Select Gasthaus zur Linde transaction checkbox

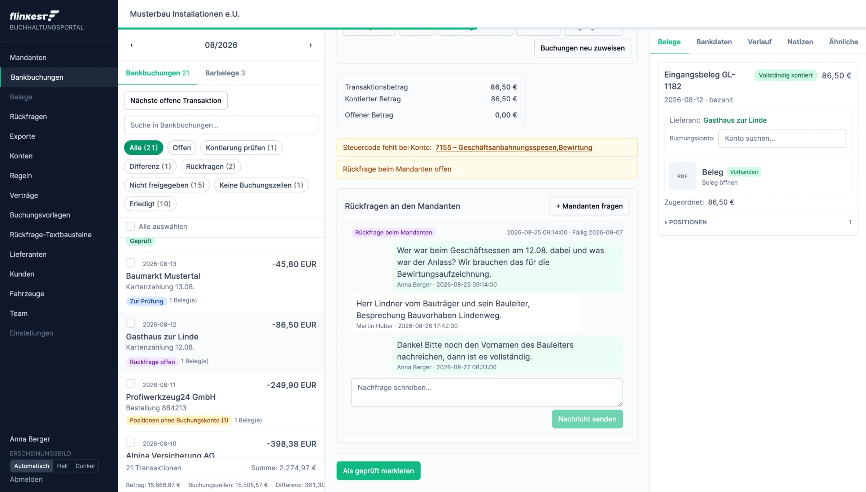tap(130, 323)
